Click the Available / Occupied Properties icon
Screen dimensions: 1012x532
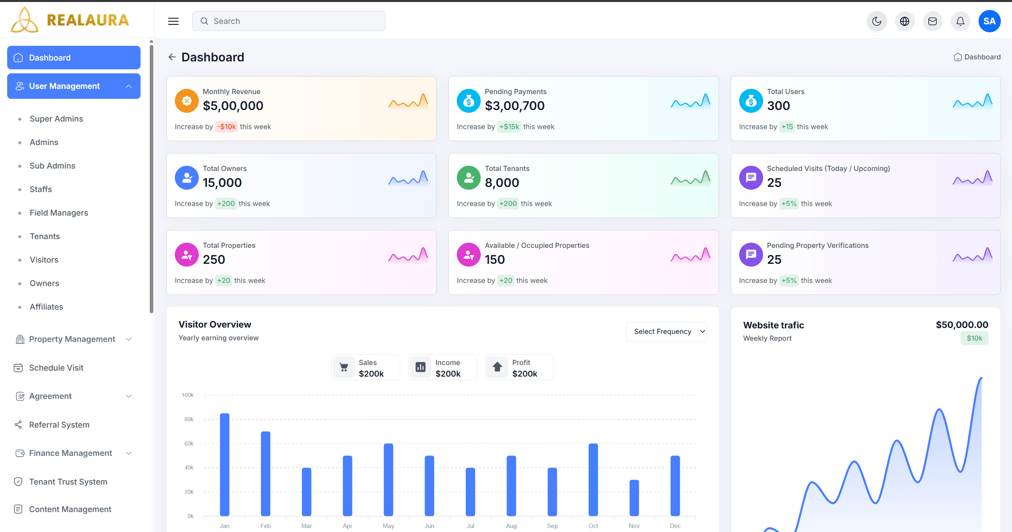click(x=468, y=255)
